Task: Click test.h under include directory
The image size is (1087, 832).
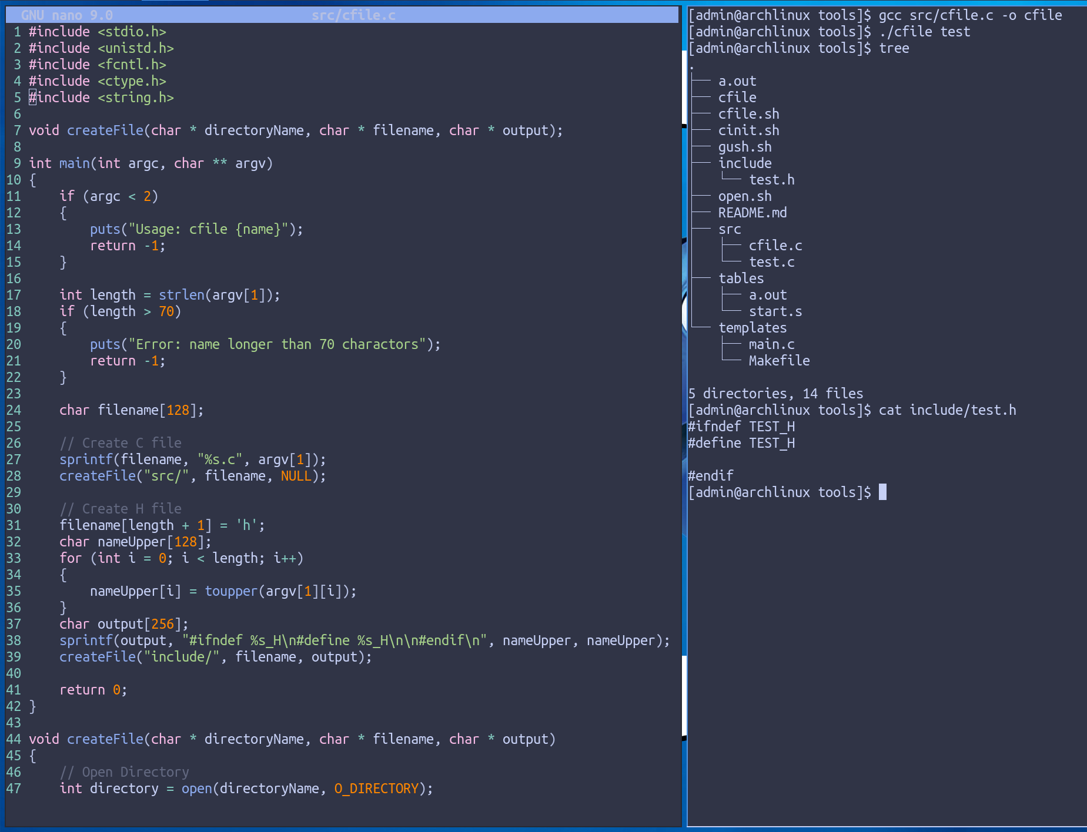Action: pyautogui.click(x=772, y=180)
